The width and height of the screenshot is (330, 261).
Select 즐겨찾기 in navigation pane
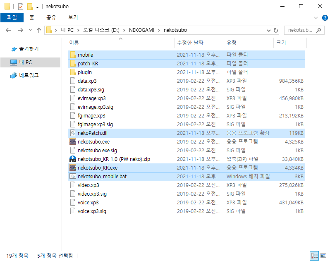click(29, 49)
